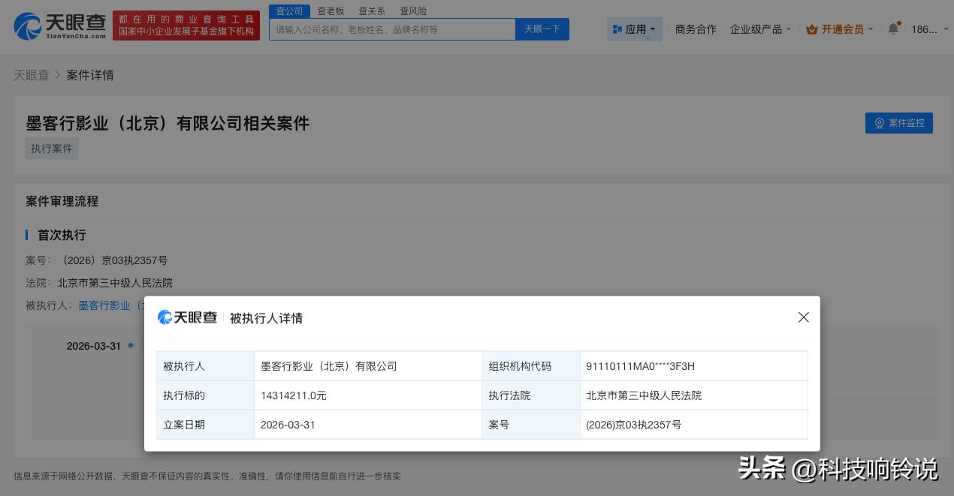Click the 执行案件 tag under the case title

pyautogui.click(x=51, y=148)
